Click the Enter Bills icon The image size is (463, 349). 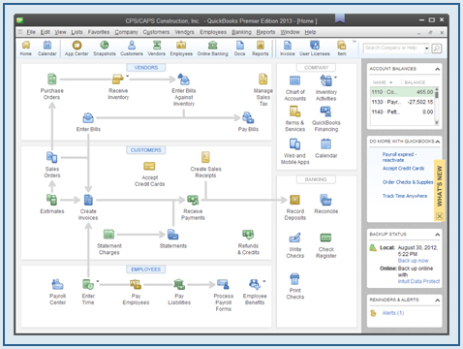tap(88, 117)
